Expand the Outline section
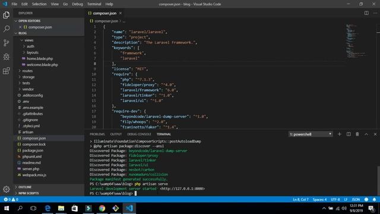The image size is (380, 214). click(x=49, y=187)
